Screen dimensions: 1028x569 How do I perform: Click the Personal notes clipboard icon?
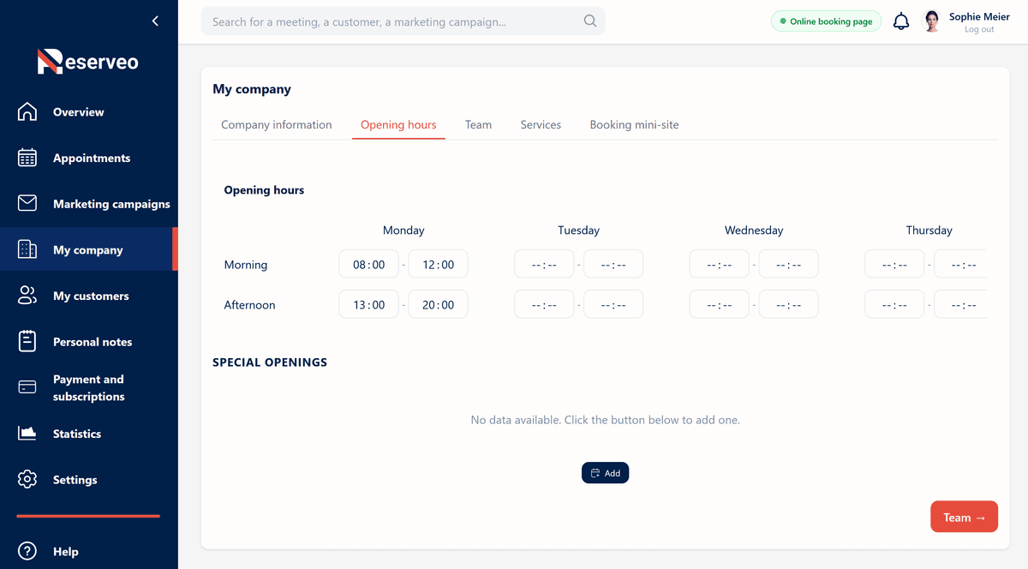[x=27, y=341]
